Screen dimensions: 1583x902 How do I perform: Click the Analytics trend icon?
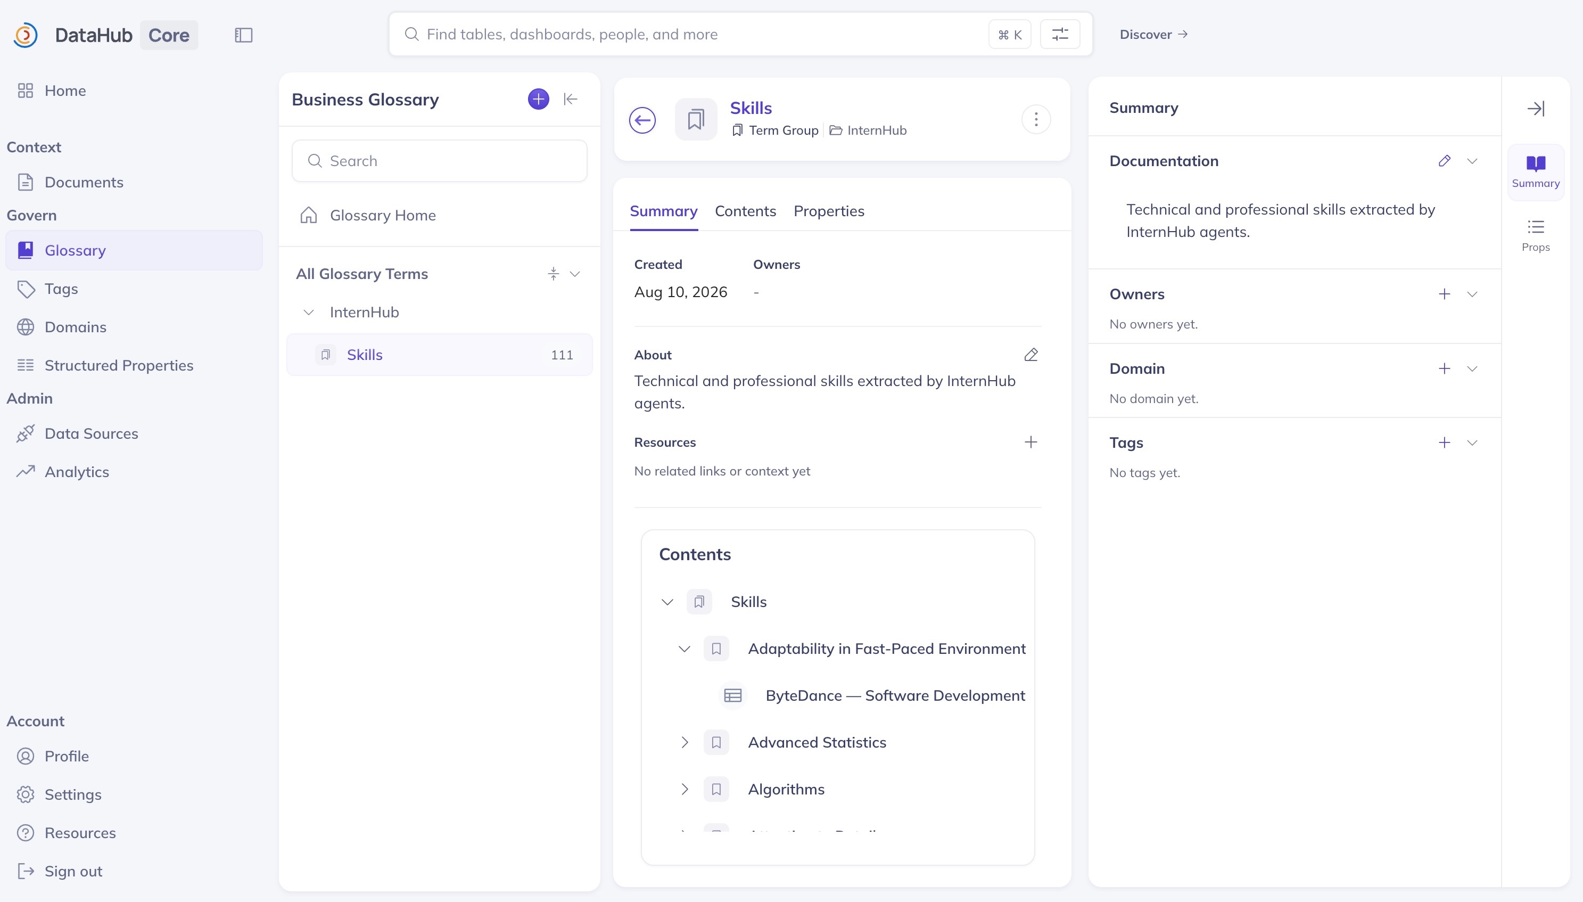pos(26,472)
